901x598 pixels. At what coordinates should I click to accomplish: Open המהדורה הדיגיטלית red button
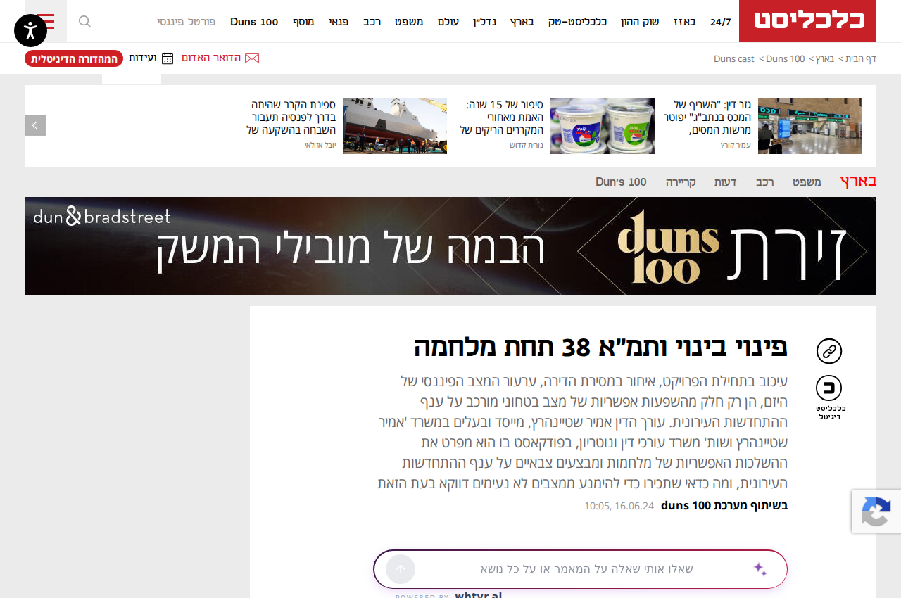(x=74, y=58)
